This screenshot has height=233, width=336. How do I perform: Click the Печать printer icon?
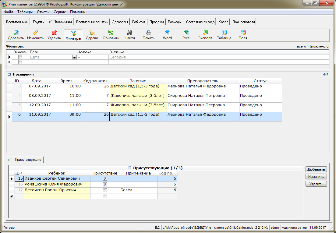pyautogui.click(x=149, y=33)
